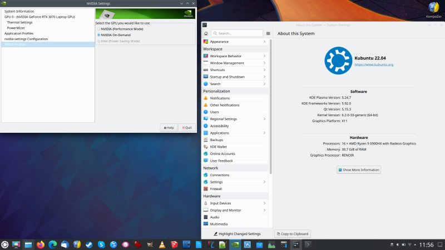Image resolution: width=445 pixels, height=250 pixels.
Task: Open the System Settings hamburger menu
Action: coord(268,33)
